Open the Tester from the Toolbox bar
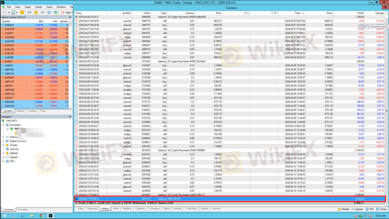The width and height of the screenshot is (389, 219). pos(381,209)
